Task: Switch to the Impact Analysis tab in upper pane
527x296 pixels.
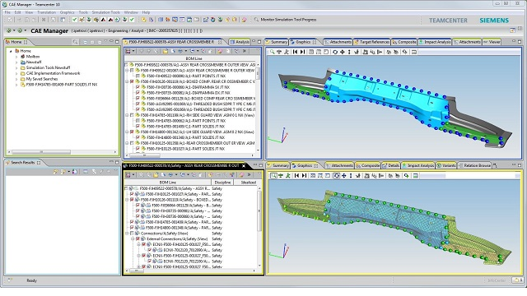Action: tap(435, 42)
